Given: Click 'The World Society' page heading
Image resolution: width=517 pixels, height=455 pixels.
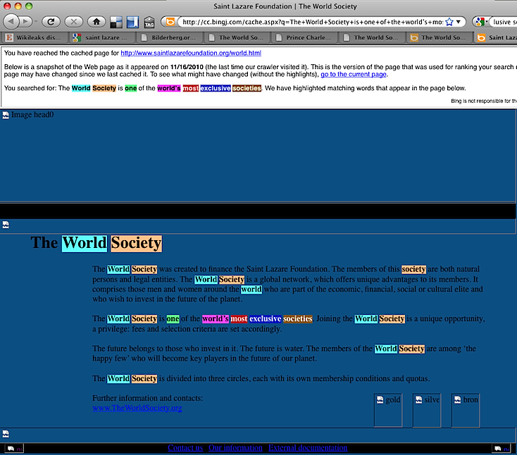Looking at the screenshot, I should 96,243.
